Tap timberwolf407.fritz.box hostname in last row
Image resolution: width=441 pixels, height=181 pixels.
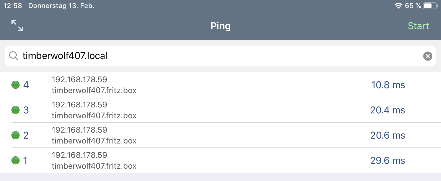[94, 166]
